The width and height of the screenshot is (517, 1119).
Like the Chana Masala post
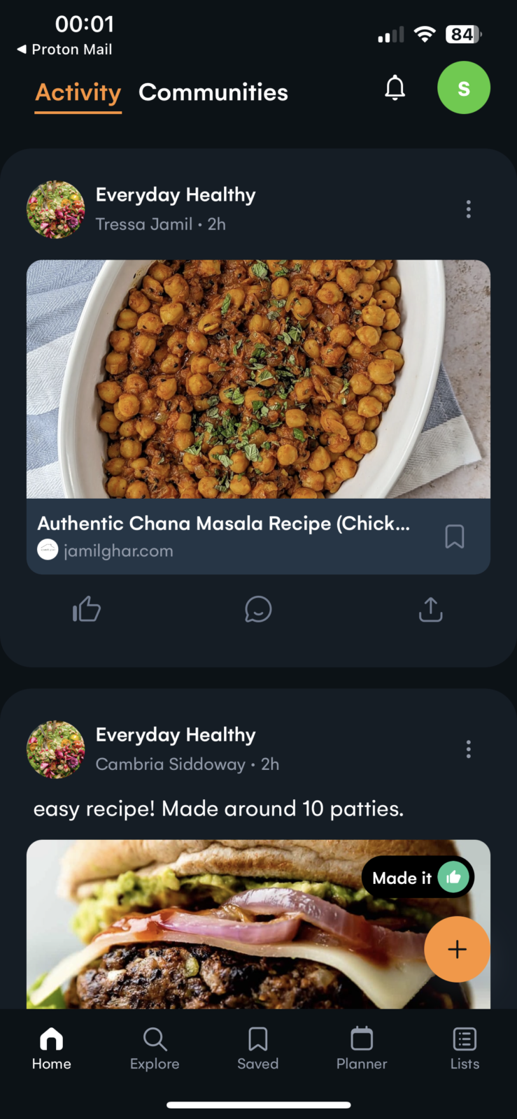tap(87, 609)
